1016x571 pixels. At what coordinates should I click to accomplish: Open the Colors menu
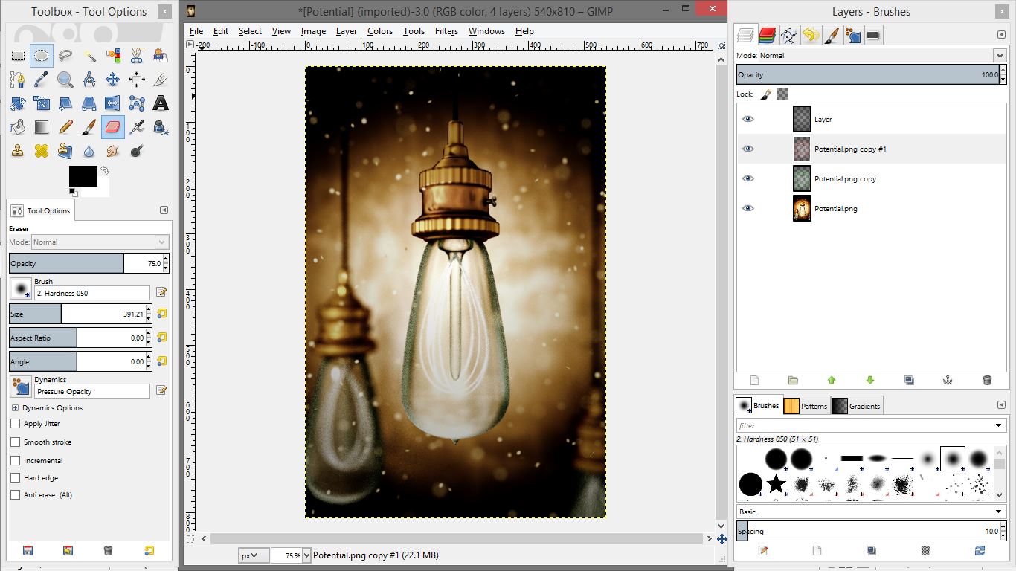(x=379, y=31)
